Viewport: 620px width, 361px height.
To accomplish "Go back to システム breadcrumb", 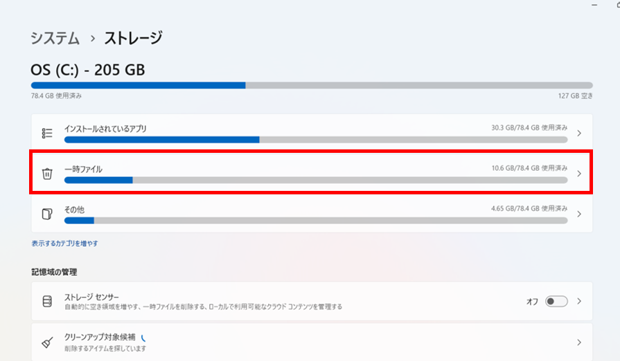I will 55,38.
